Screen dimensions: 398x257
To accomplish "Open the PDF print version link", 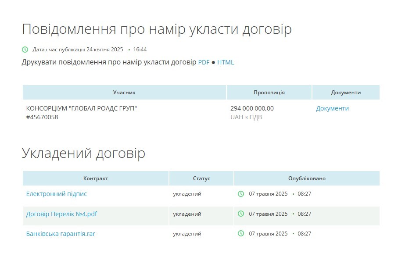I will (204, 62).
